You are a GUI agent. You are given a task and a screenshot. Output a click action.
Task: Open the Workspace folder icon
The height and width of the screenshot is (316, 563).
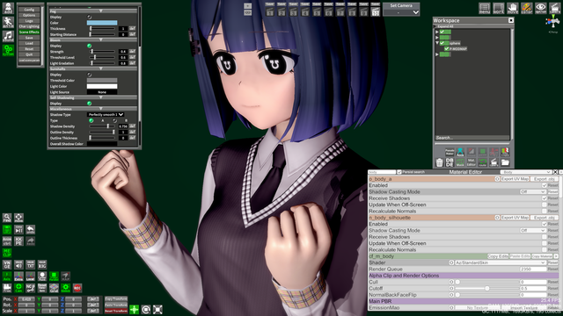tap(505, 162)
